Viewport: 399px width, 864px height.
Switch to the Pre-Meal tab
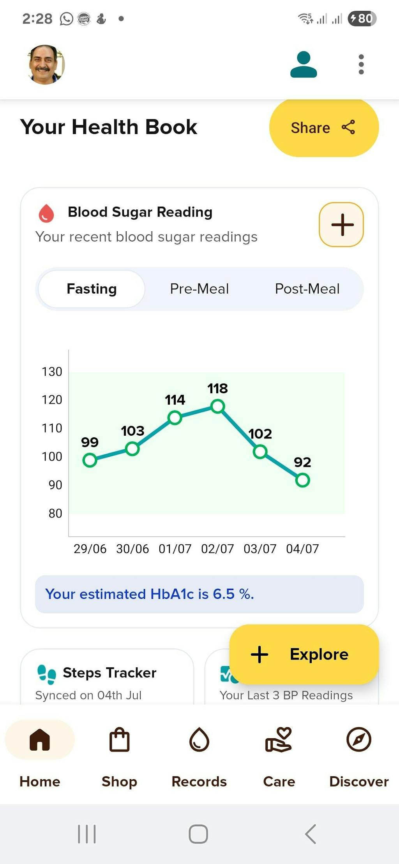(x=199, y=289)
